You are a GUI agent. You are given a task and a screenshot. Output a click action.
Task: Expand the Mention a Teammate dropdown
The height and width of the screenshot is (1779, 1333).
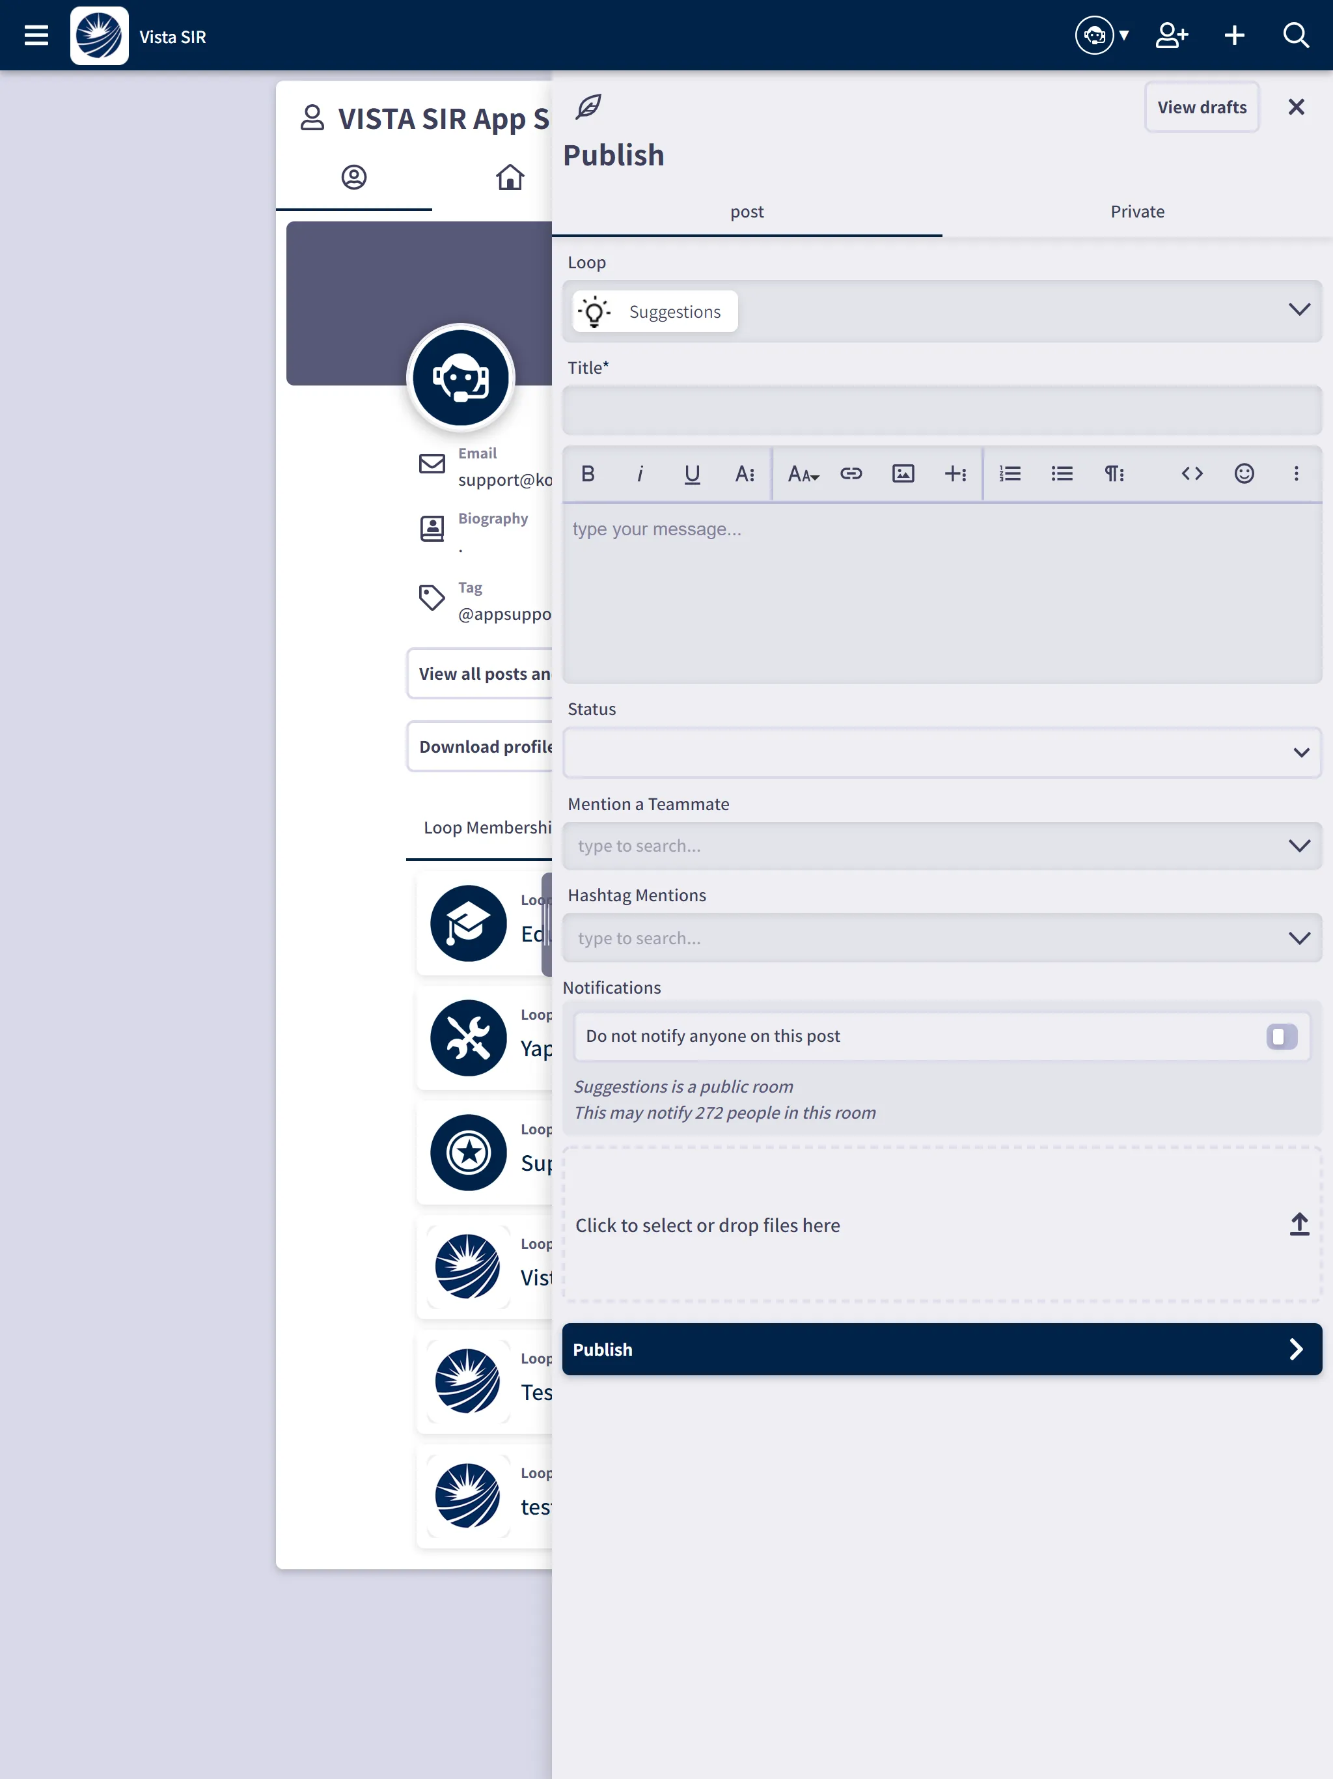(x=1298, y=845)
